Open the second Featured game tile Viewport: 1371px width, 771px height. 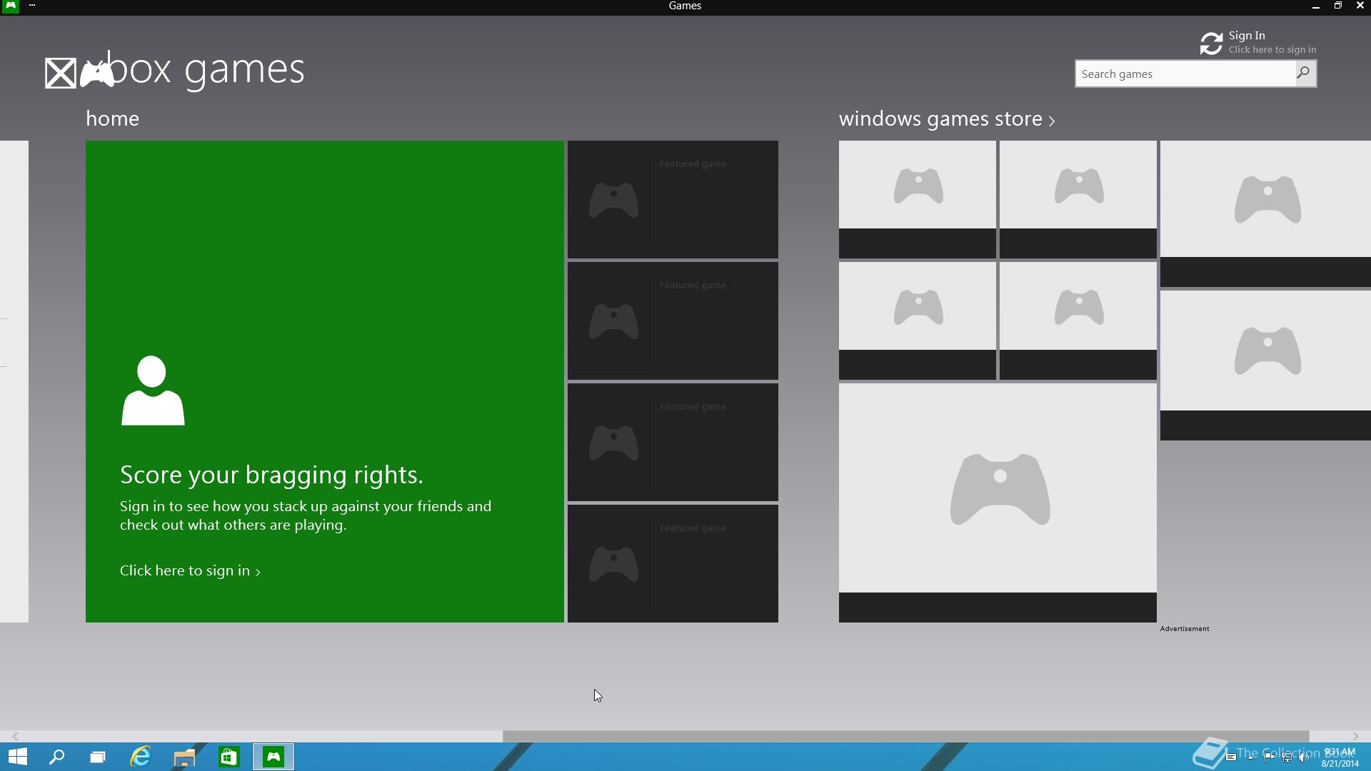(x=673, y=321)
